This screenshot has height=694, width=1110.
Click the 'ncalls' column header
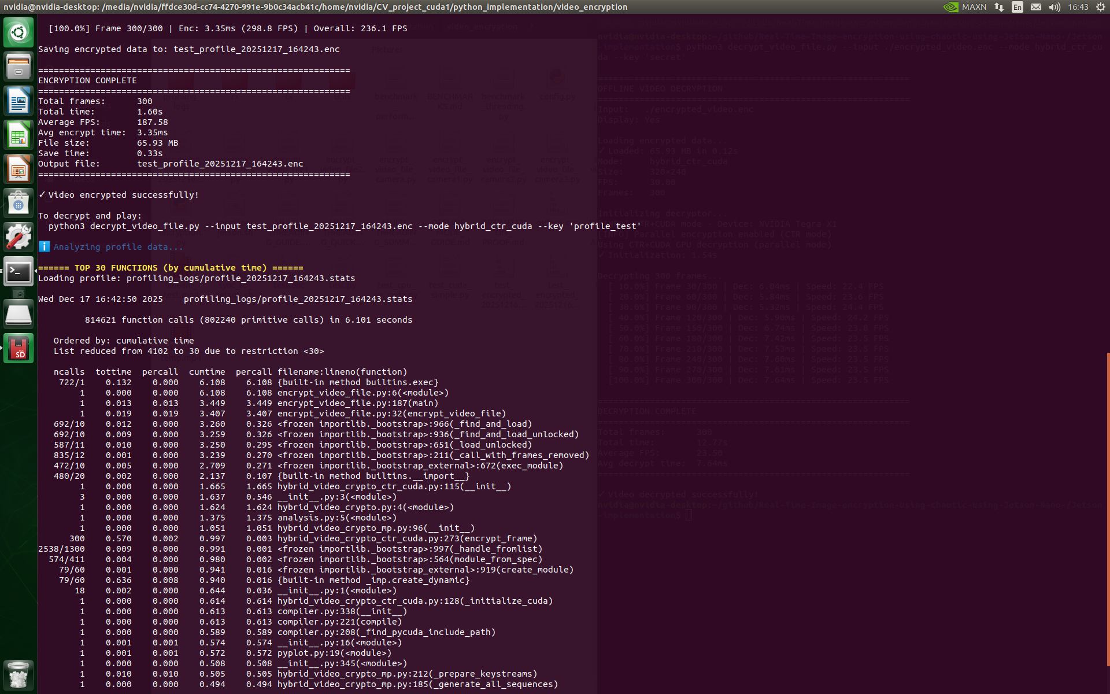(x=69, y=372)
